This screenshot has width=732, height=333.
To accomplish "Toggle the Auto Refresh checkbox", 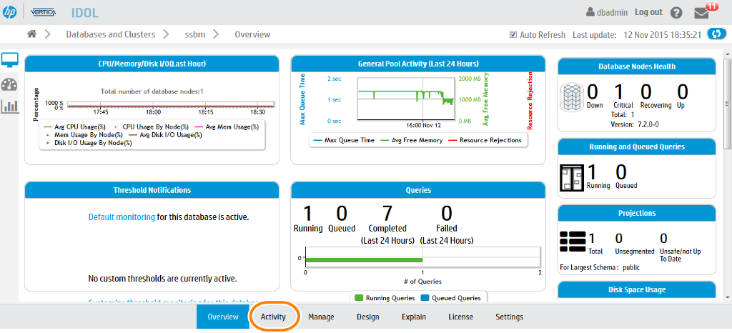I will (x=513, y=35).
